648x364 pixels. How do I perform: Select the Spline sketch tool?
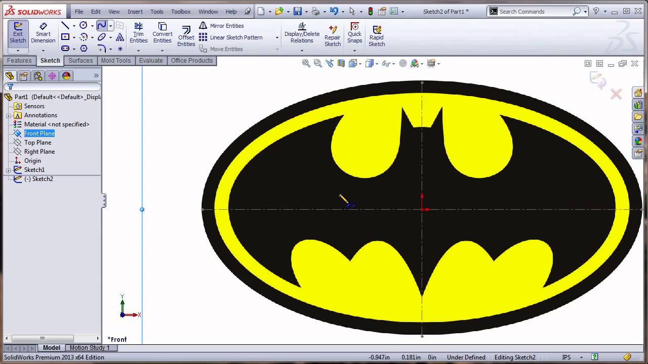pos(102,25)
